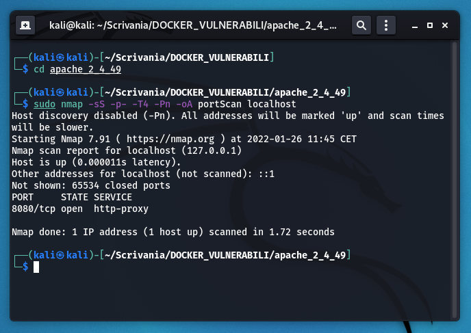471x333 pixels.
Task: Click the terminal window title text
Action: tap(193, 25)
